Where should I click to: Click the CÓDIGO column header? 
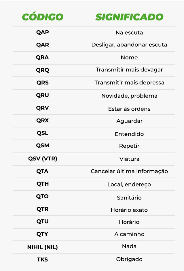tap(43, 17)
